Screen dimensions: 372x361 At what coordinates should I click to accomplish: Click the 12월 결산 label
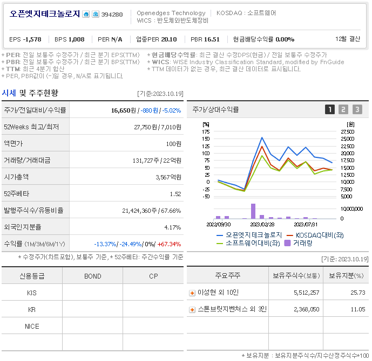pyautogui.click(x=348, y=39)
